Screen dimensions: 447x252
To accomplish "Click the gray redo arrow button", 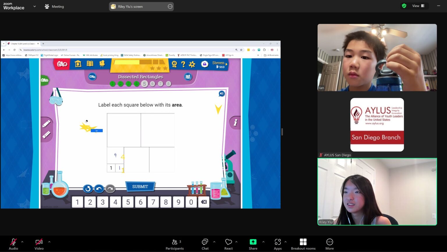I will tap(110, 189).
